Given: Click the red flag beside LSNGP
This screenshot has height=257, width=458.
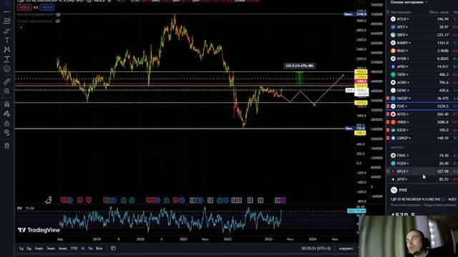Looking at the screenshot, I should 388,138.
